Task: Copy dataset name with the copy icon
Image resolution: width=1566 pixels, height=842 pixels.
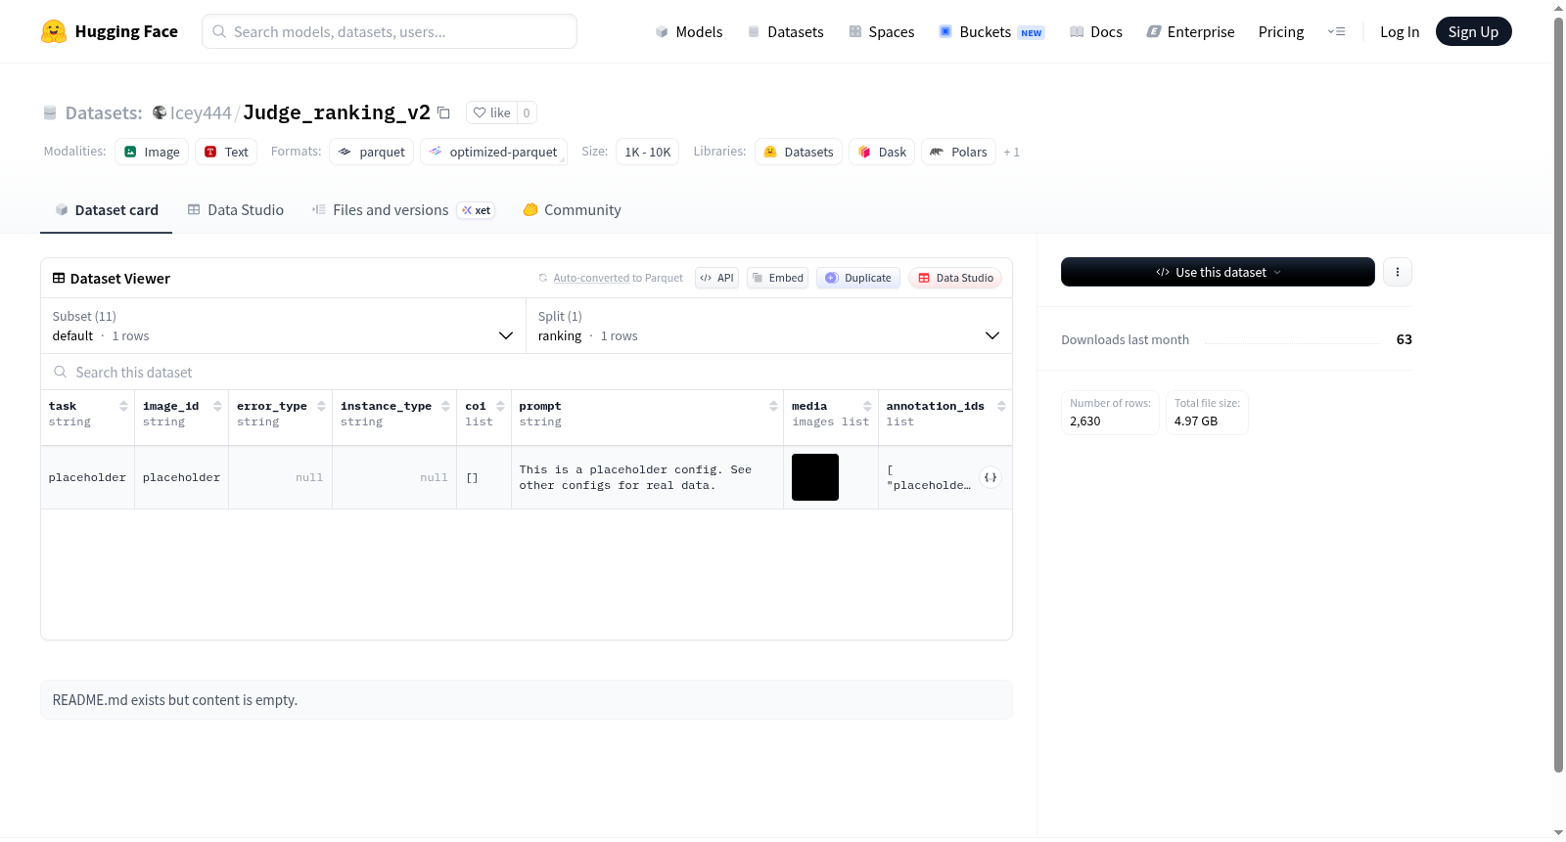Action: pyautogui.click(x=443, y=112)
